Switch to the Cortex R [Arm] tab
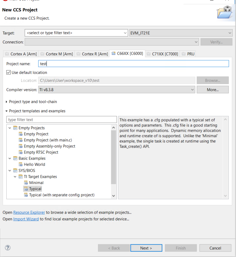This screenshot has width=236, height=257. coord(92,54)
